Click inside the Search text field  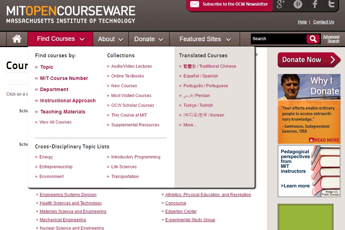(278, 39)
